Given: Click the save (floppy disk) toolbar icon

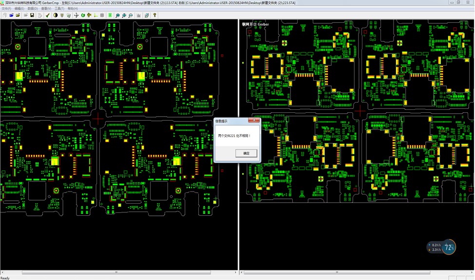Looking at the screenshot, I should [32, 15].
